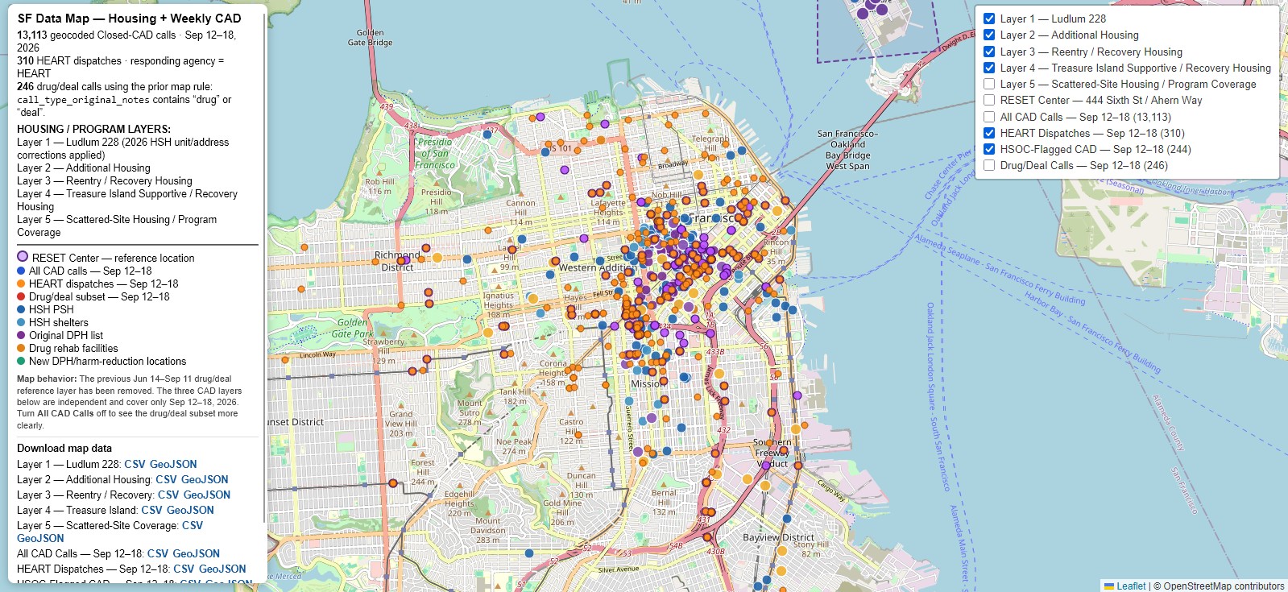Click the HEART dispatches orange legend dot
Image resolution: width=1288 pixels, height=592 pixels.
(x=22, y=284)
